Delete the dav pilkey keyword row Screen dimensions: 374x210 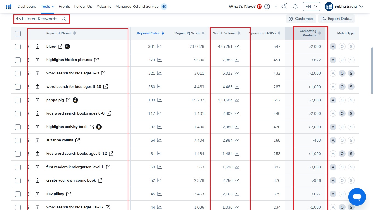38,194
